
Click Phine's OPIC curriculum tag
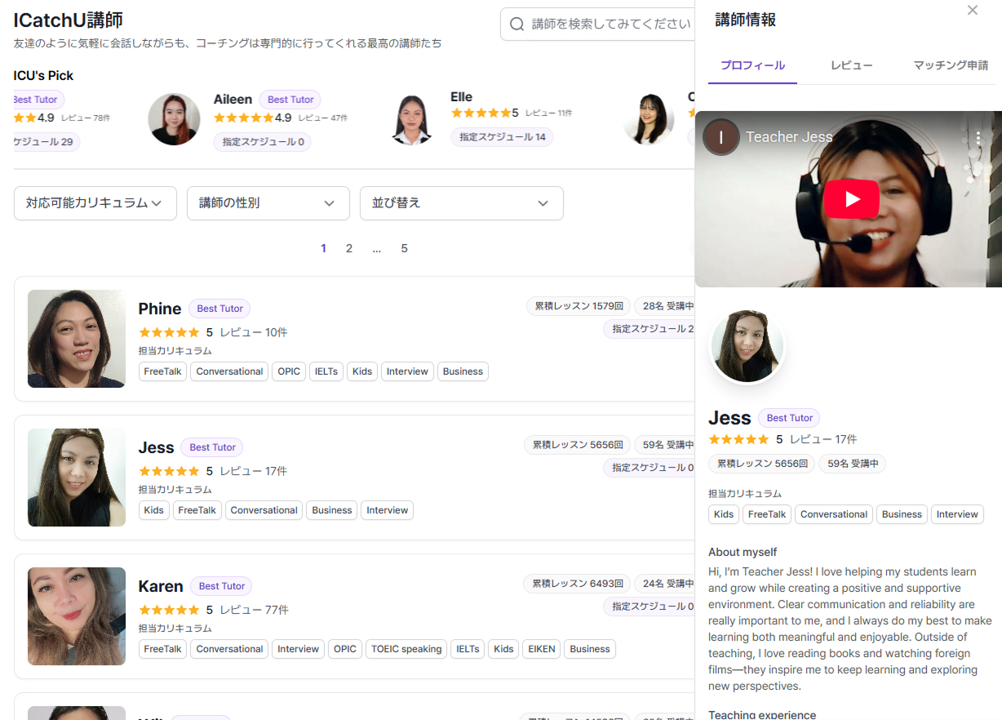[x=289, y=371]
